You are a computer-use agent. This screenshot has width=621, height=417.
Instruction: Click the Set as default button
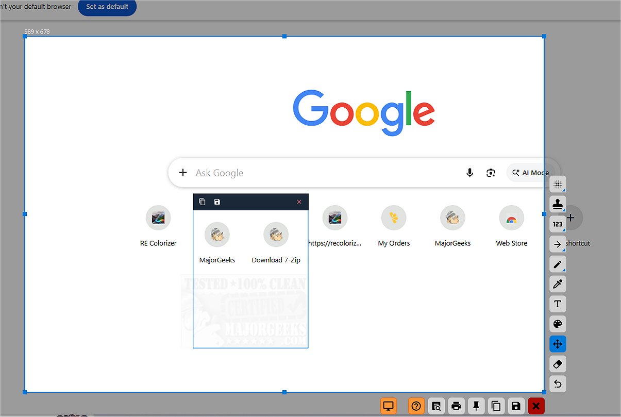[107, 7]
